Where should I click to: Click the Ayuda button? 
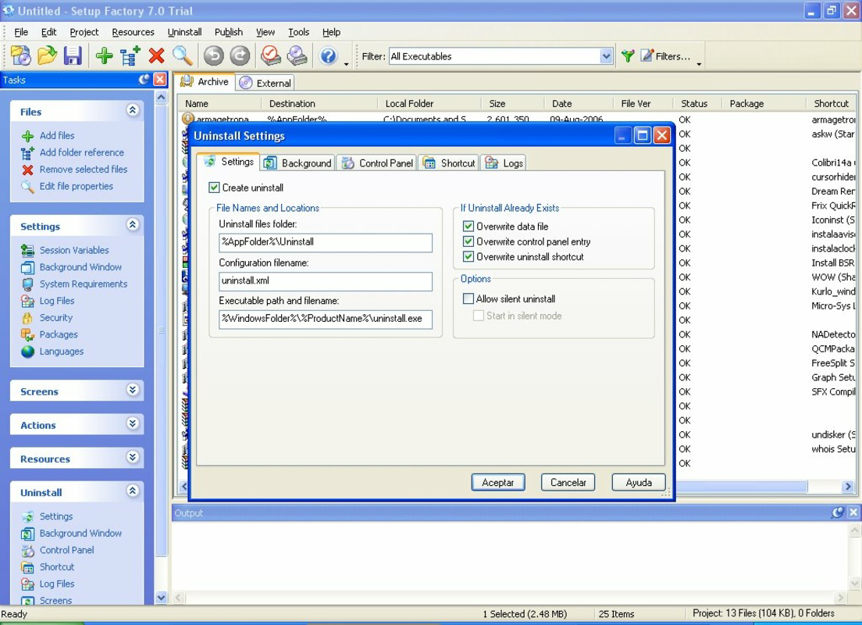click(639, 482)
